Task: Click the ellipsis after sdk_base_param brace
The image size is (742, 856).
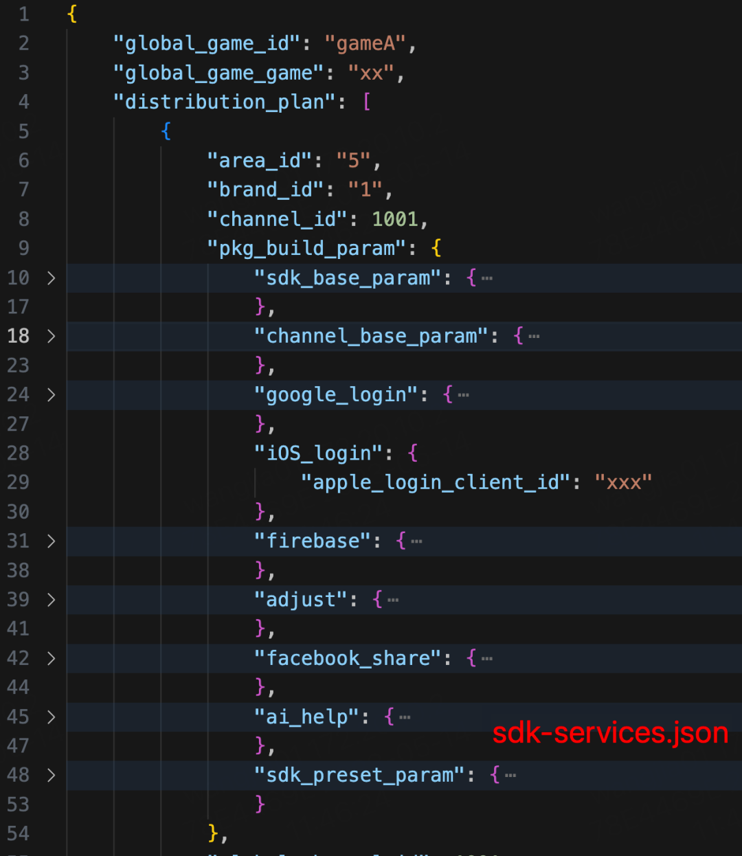Action: click(487, 279)
